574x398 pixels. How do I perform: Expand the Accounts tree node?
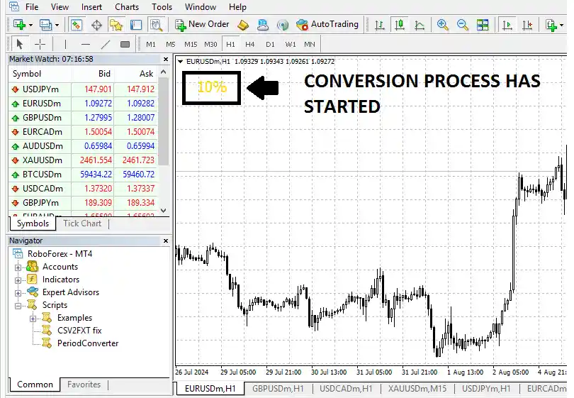click(x=18, y=267)
